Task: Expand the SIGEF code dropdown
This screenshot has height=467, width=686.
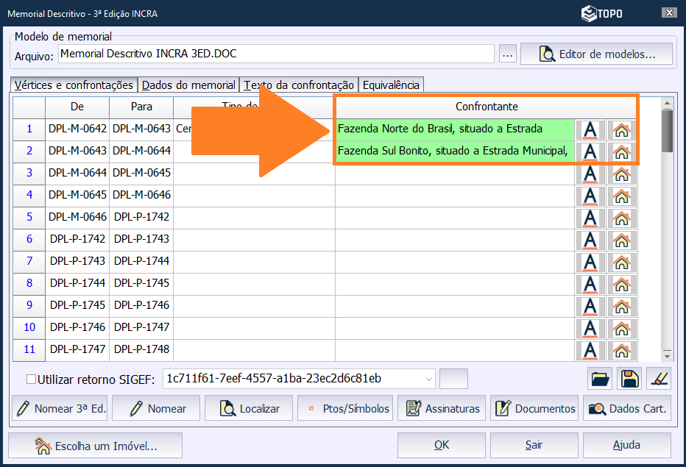Action: click(429, 379)
